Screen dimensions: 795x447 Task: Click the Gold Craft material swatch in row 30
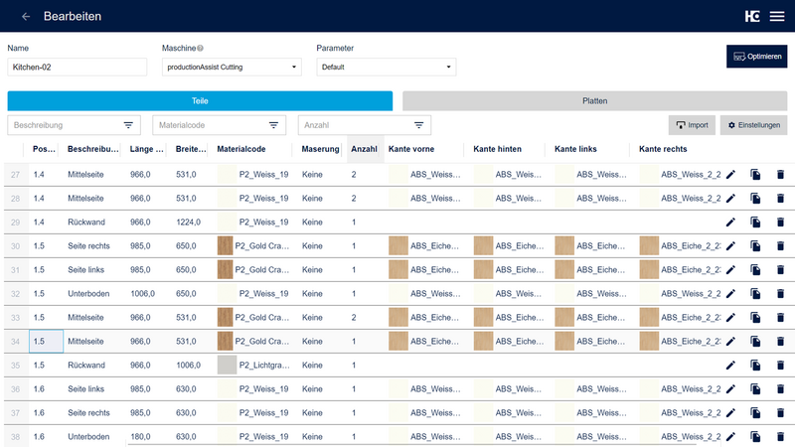pos(226,245)
